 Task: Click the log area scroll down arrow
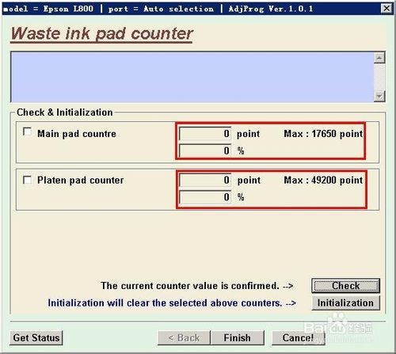click(x=379, y=97)
